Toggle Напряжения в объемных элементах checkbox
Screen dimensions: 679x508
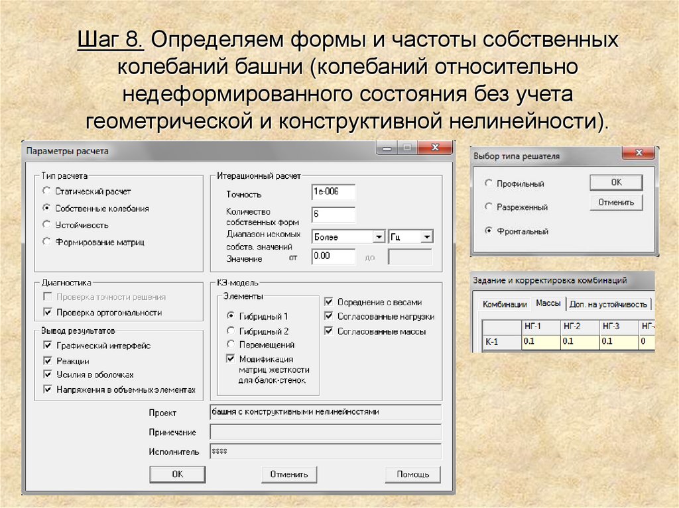48,389
